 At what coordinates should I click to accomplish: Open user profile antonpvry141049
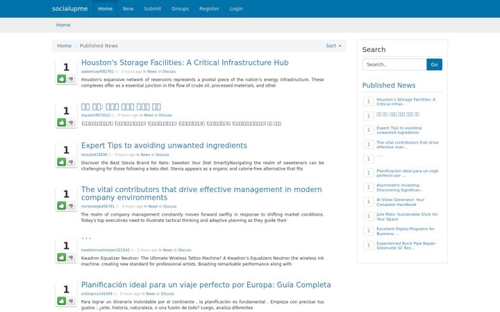pyautogui.click(x=97, y=294)
